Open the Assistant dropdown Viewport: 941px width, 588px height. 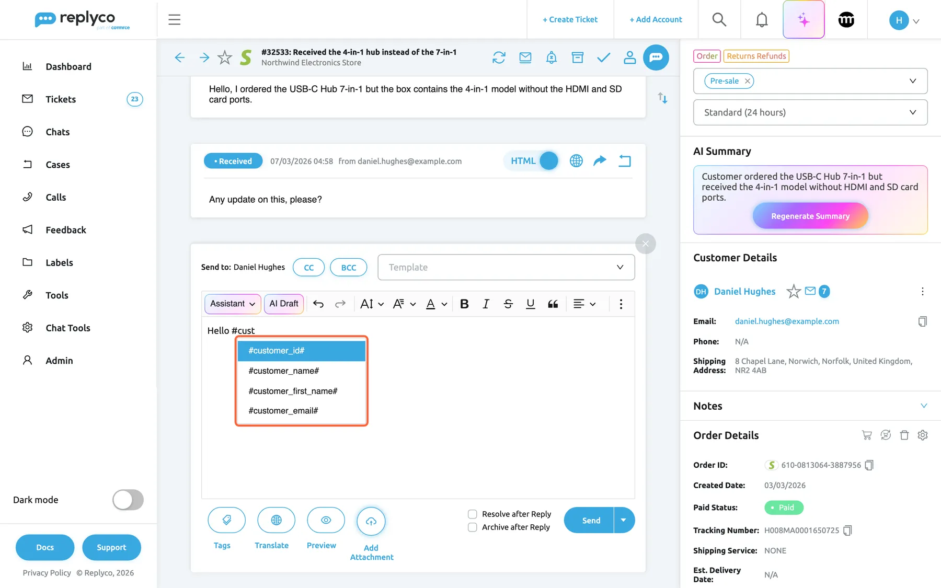coord(233,304)
